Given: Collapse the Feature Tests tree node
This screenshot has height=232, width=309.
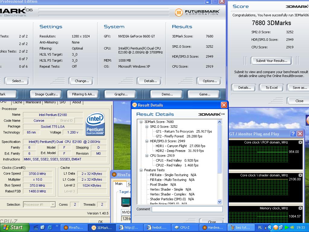Looking at the screenshot, I should [x=141, y=170].
